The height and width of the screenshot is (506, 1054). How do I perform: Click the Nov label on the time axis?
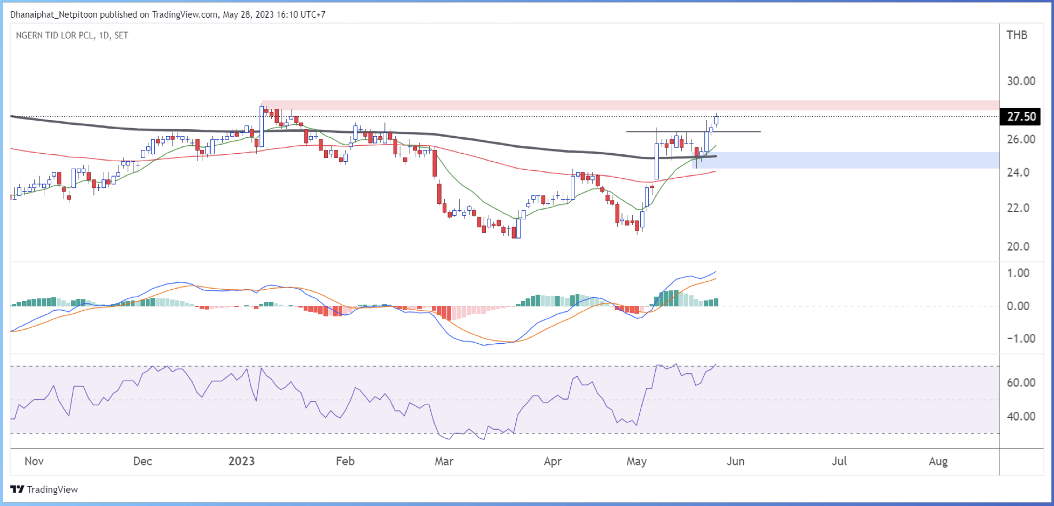34,461
